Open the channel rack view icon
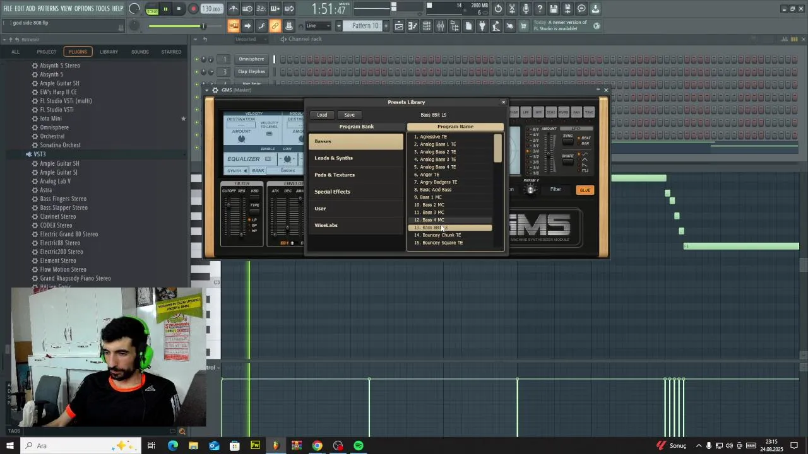808x454 pixels. click(427, 26)
